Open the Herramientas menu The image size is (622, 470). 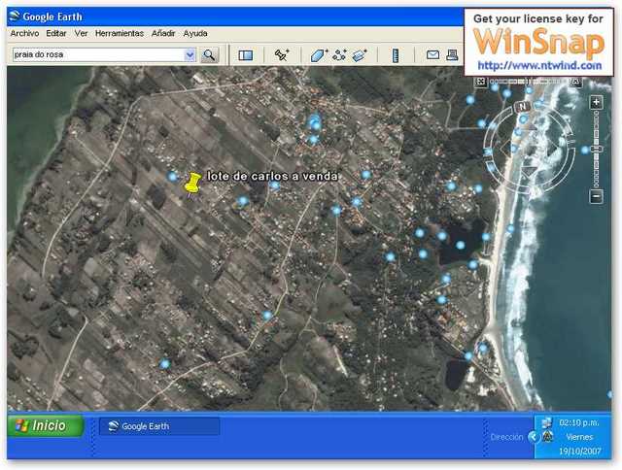120,34
